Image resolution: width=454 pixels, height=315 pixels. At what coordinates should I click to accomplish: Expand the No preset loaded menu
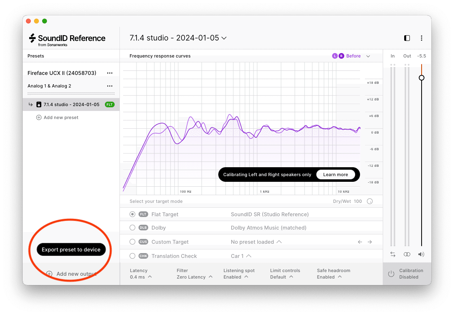click(256, 242)
